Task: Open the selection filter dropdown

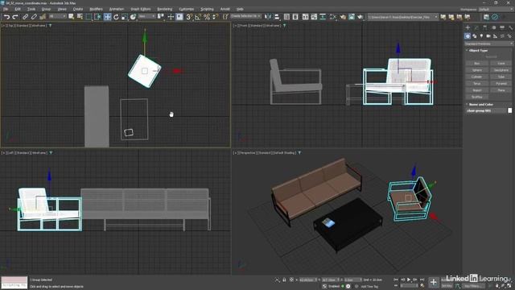Action: point(57,16)
